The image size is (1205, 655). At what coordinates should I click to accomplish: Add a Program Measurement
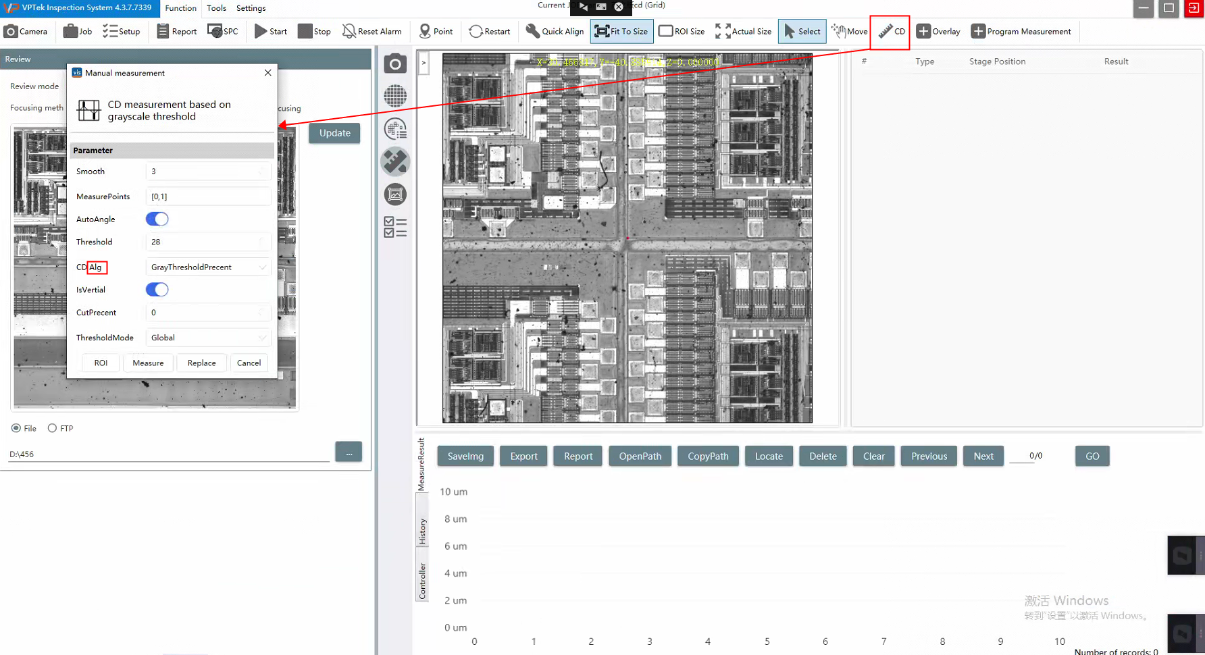pyautogui.click(x=1021, y=31)
